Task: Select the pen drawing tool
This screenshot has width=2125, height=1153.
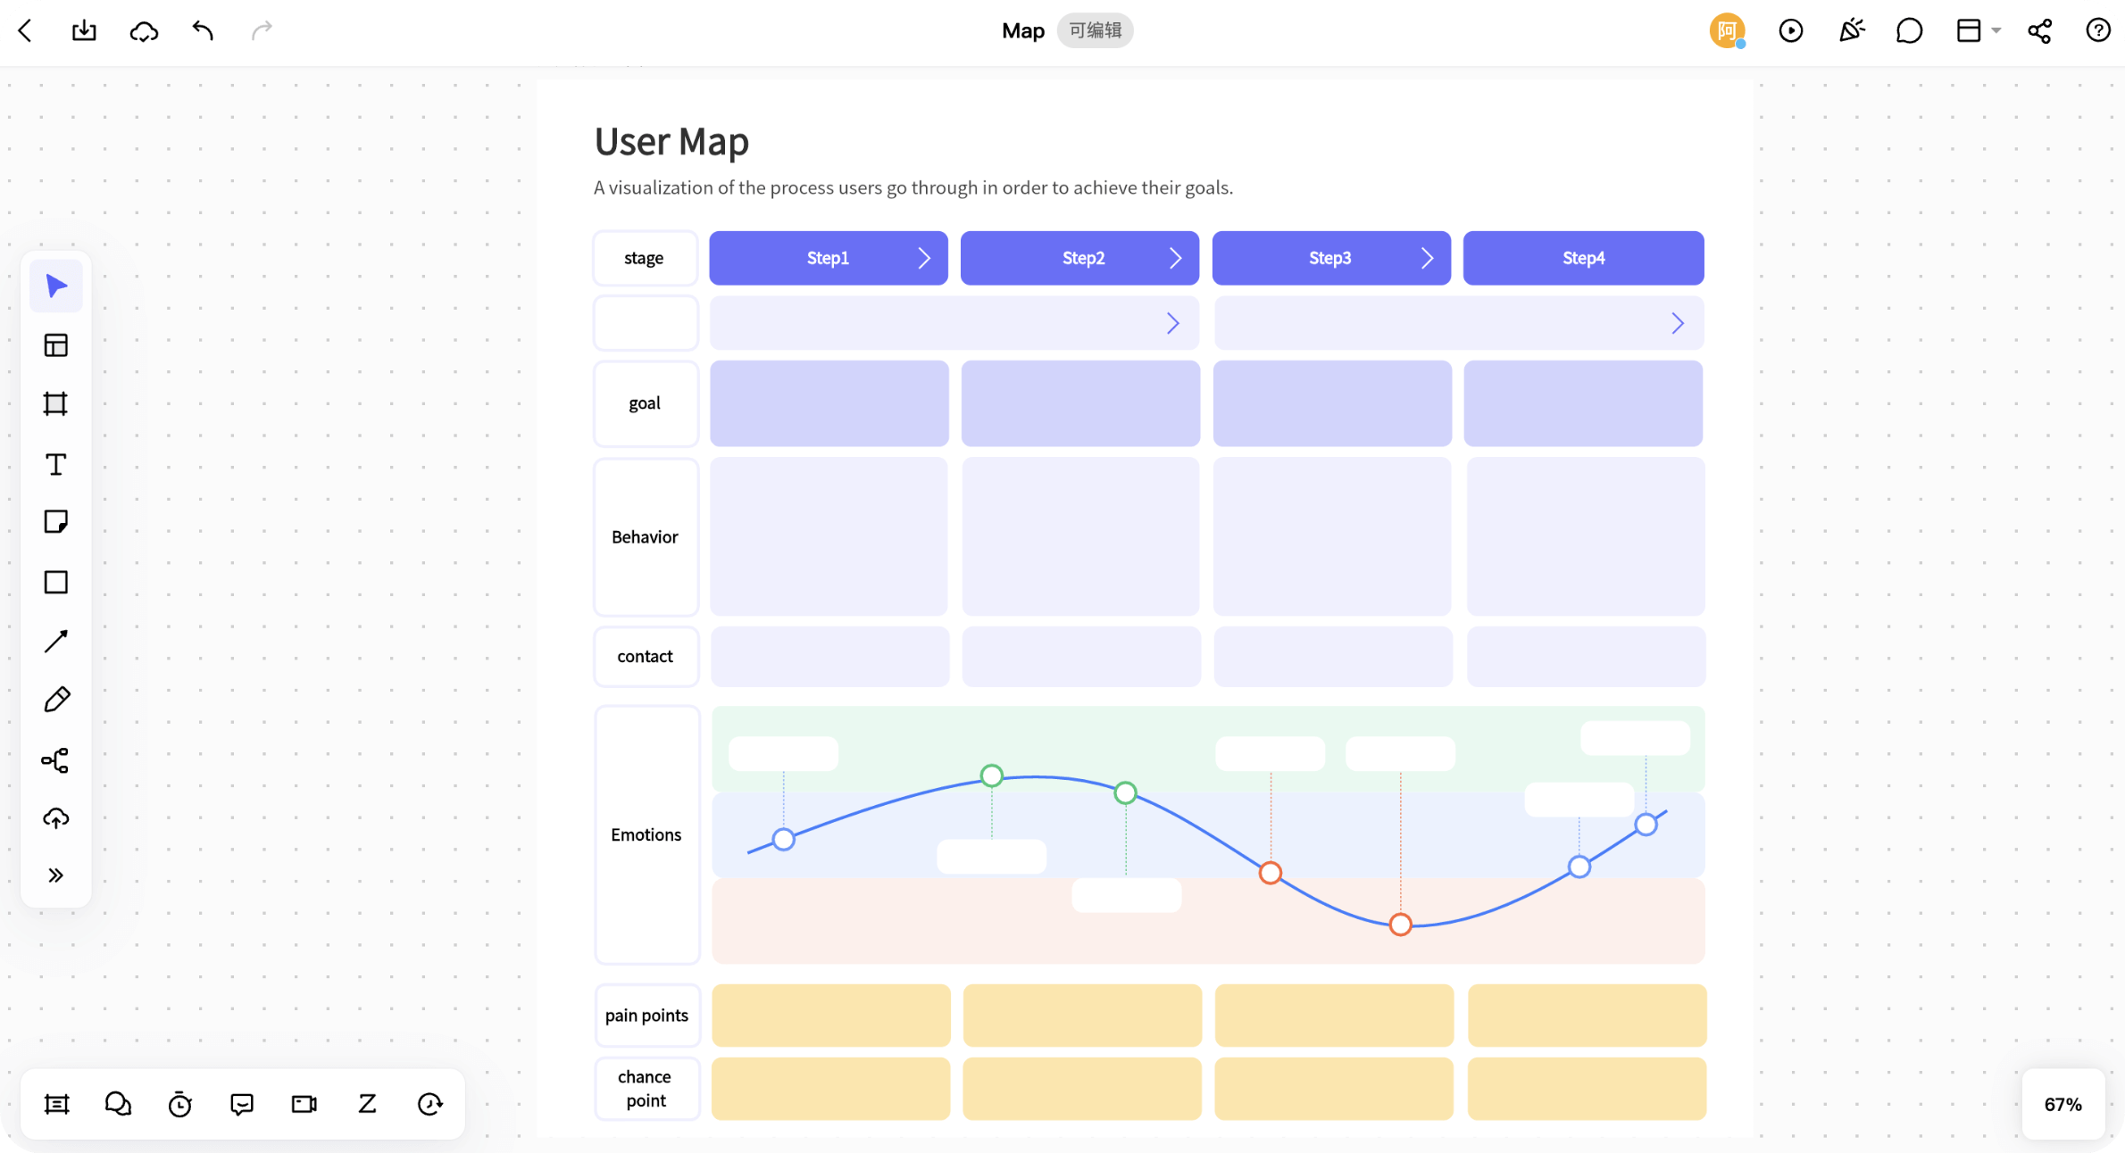Action: pos(56,700)
